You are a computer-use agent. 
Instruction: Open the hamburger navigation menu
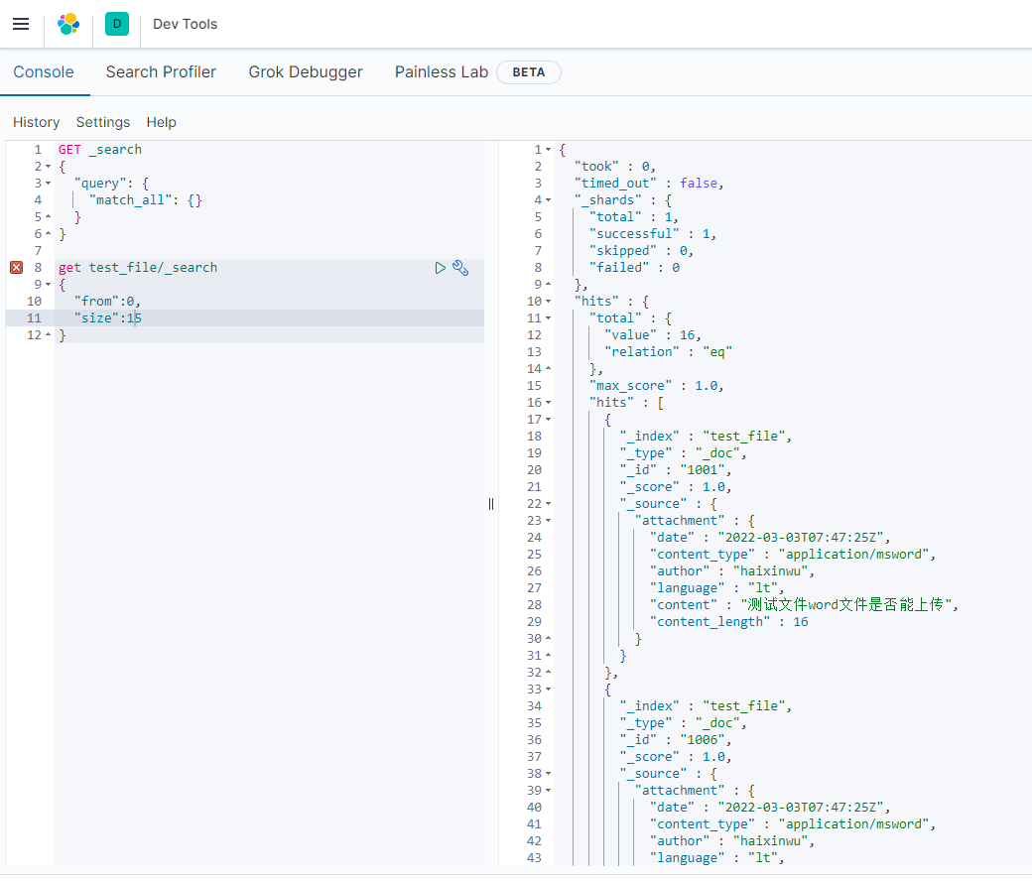[21, 25]
